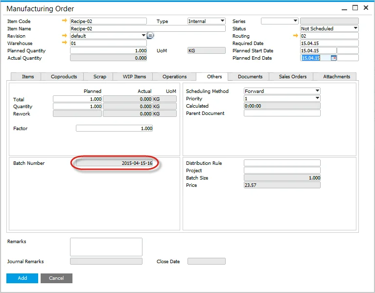Open the Priority dropdown
The height and width of the screenshot is (293, 375).
(317, 98)
